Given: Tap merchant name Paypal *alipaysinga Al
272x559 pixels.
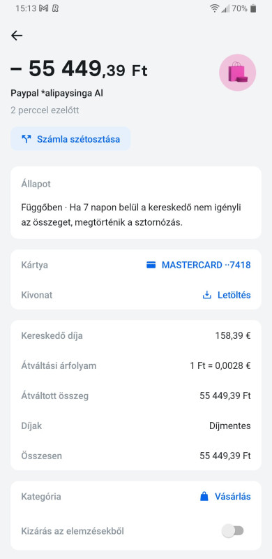Looking at the screenshot, I should pyautogui.click(x=57, y=94).
